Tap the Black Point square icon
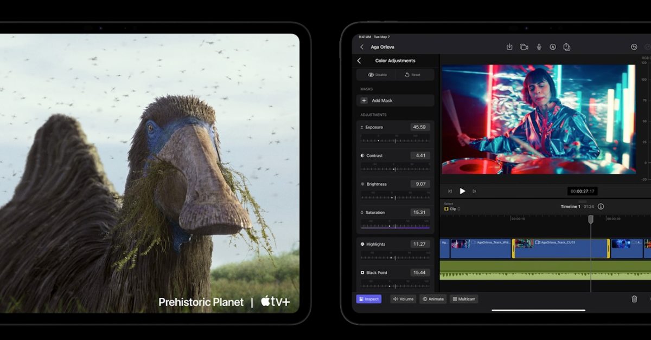651x340 pixels. coord(362,272)
